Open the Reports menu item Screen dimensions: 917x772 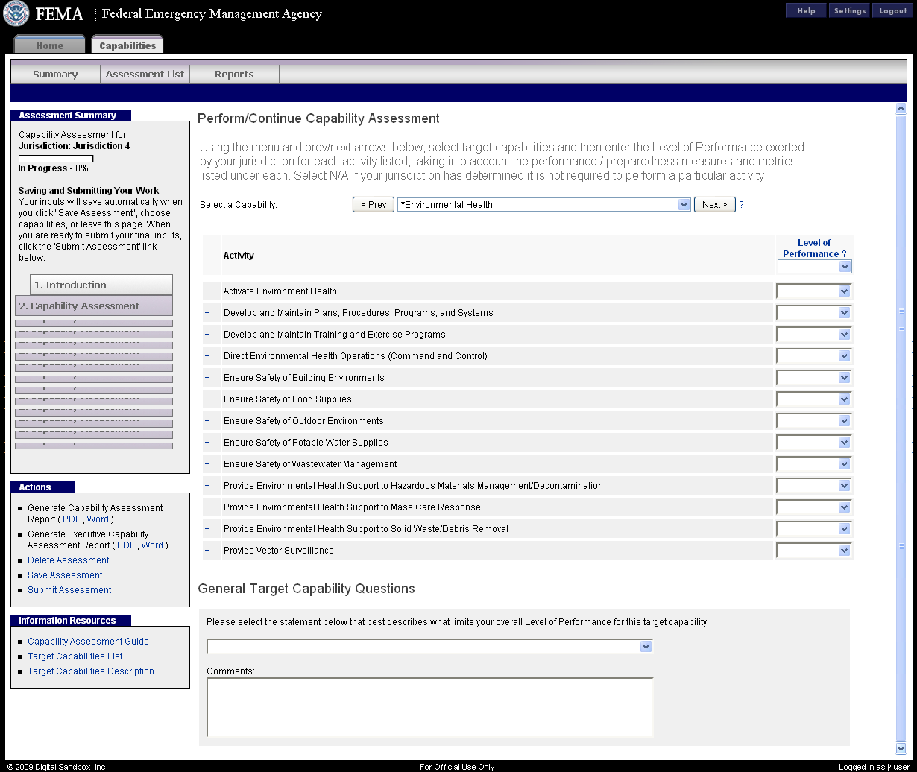pos(234,75)
